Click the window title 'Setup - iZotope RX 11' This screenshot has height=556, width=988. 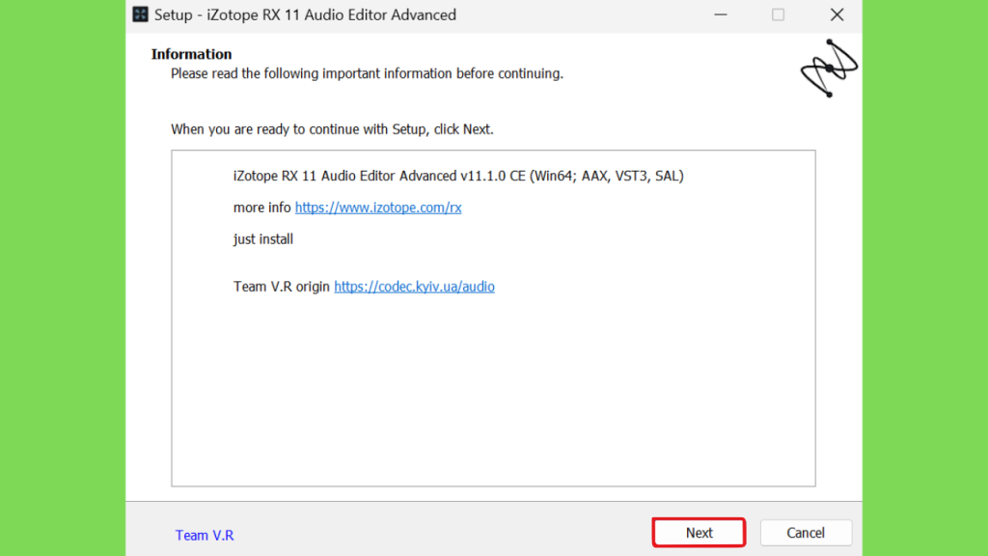305,14
